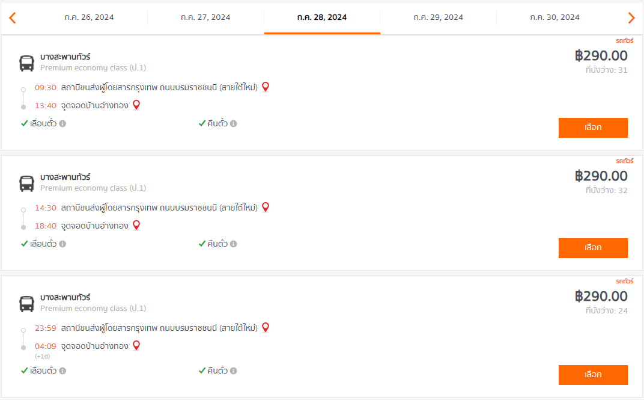
Task: Open map pin for 04:09 arrival stop
Action: pos(136,346)
